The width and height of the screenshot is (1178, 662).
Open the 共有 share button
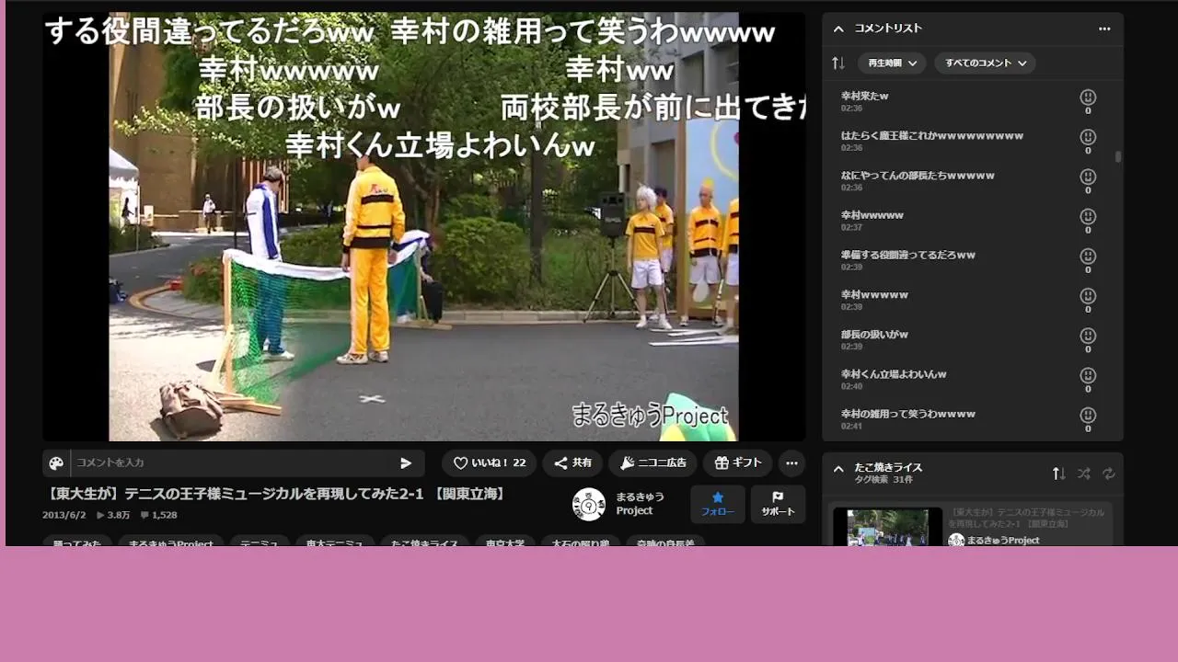(x=572, y=463)
